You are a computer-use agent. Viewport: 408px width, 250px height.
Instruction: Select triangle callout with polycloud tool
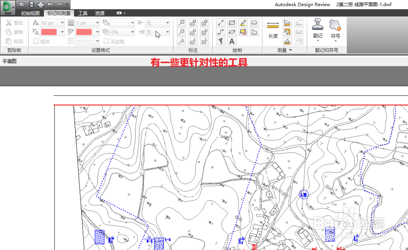(x=204, y=41)
